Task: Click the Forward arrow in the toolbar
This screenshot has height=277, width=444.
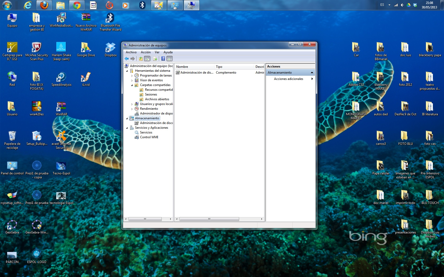Action: tap(133, 59)
